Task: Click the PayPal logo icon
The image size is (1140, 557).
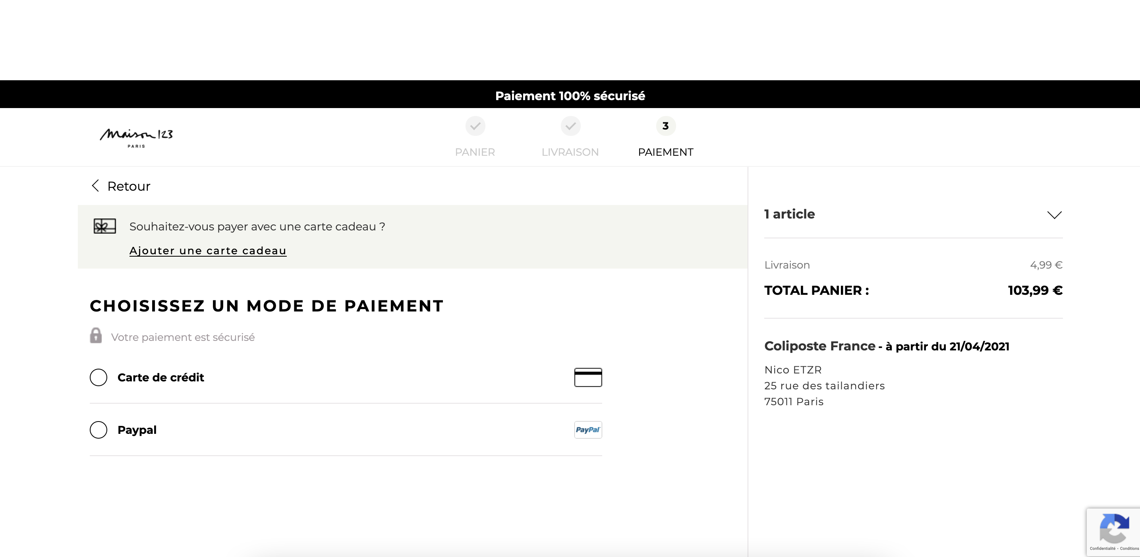Action: 588,429
